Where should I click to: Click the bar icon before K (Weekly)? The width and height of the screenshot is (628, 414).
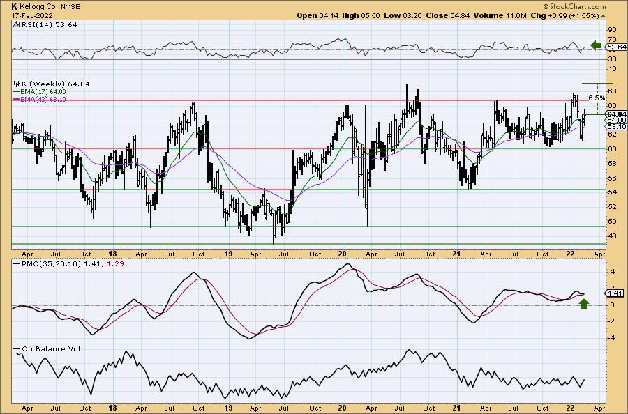17,84
